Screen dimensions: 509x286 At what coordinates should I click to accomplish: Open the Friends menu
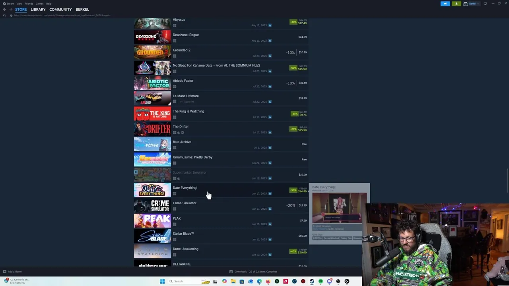pyautogui.click(x=29, y=4)
